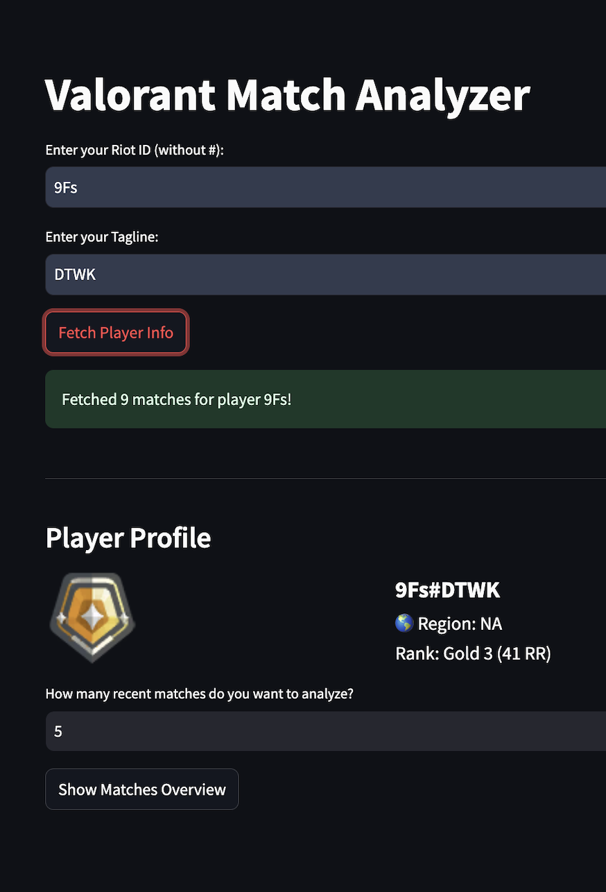Image resolution: width=606 pixels, height=892 pixels.
Task: Click the DTWK text in the Tagline field
Action: point(75,275)
